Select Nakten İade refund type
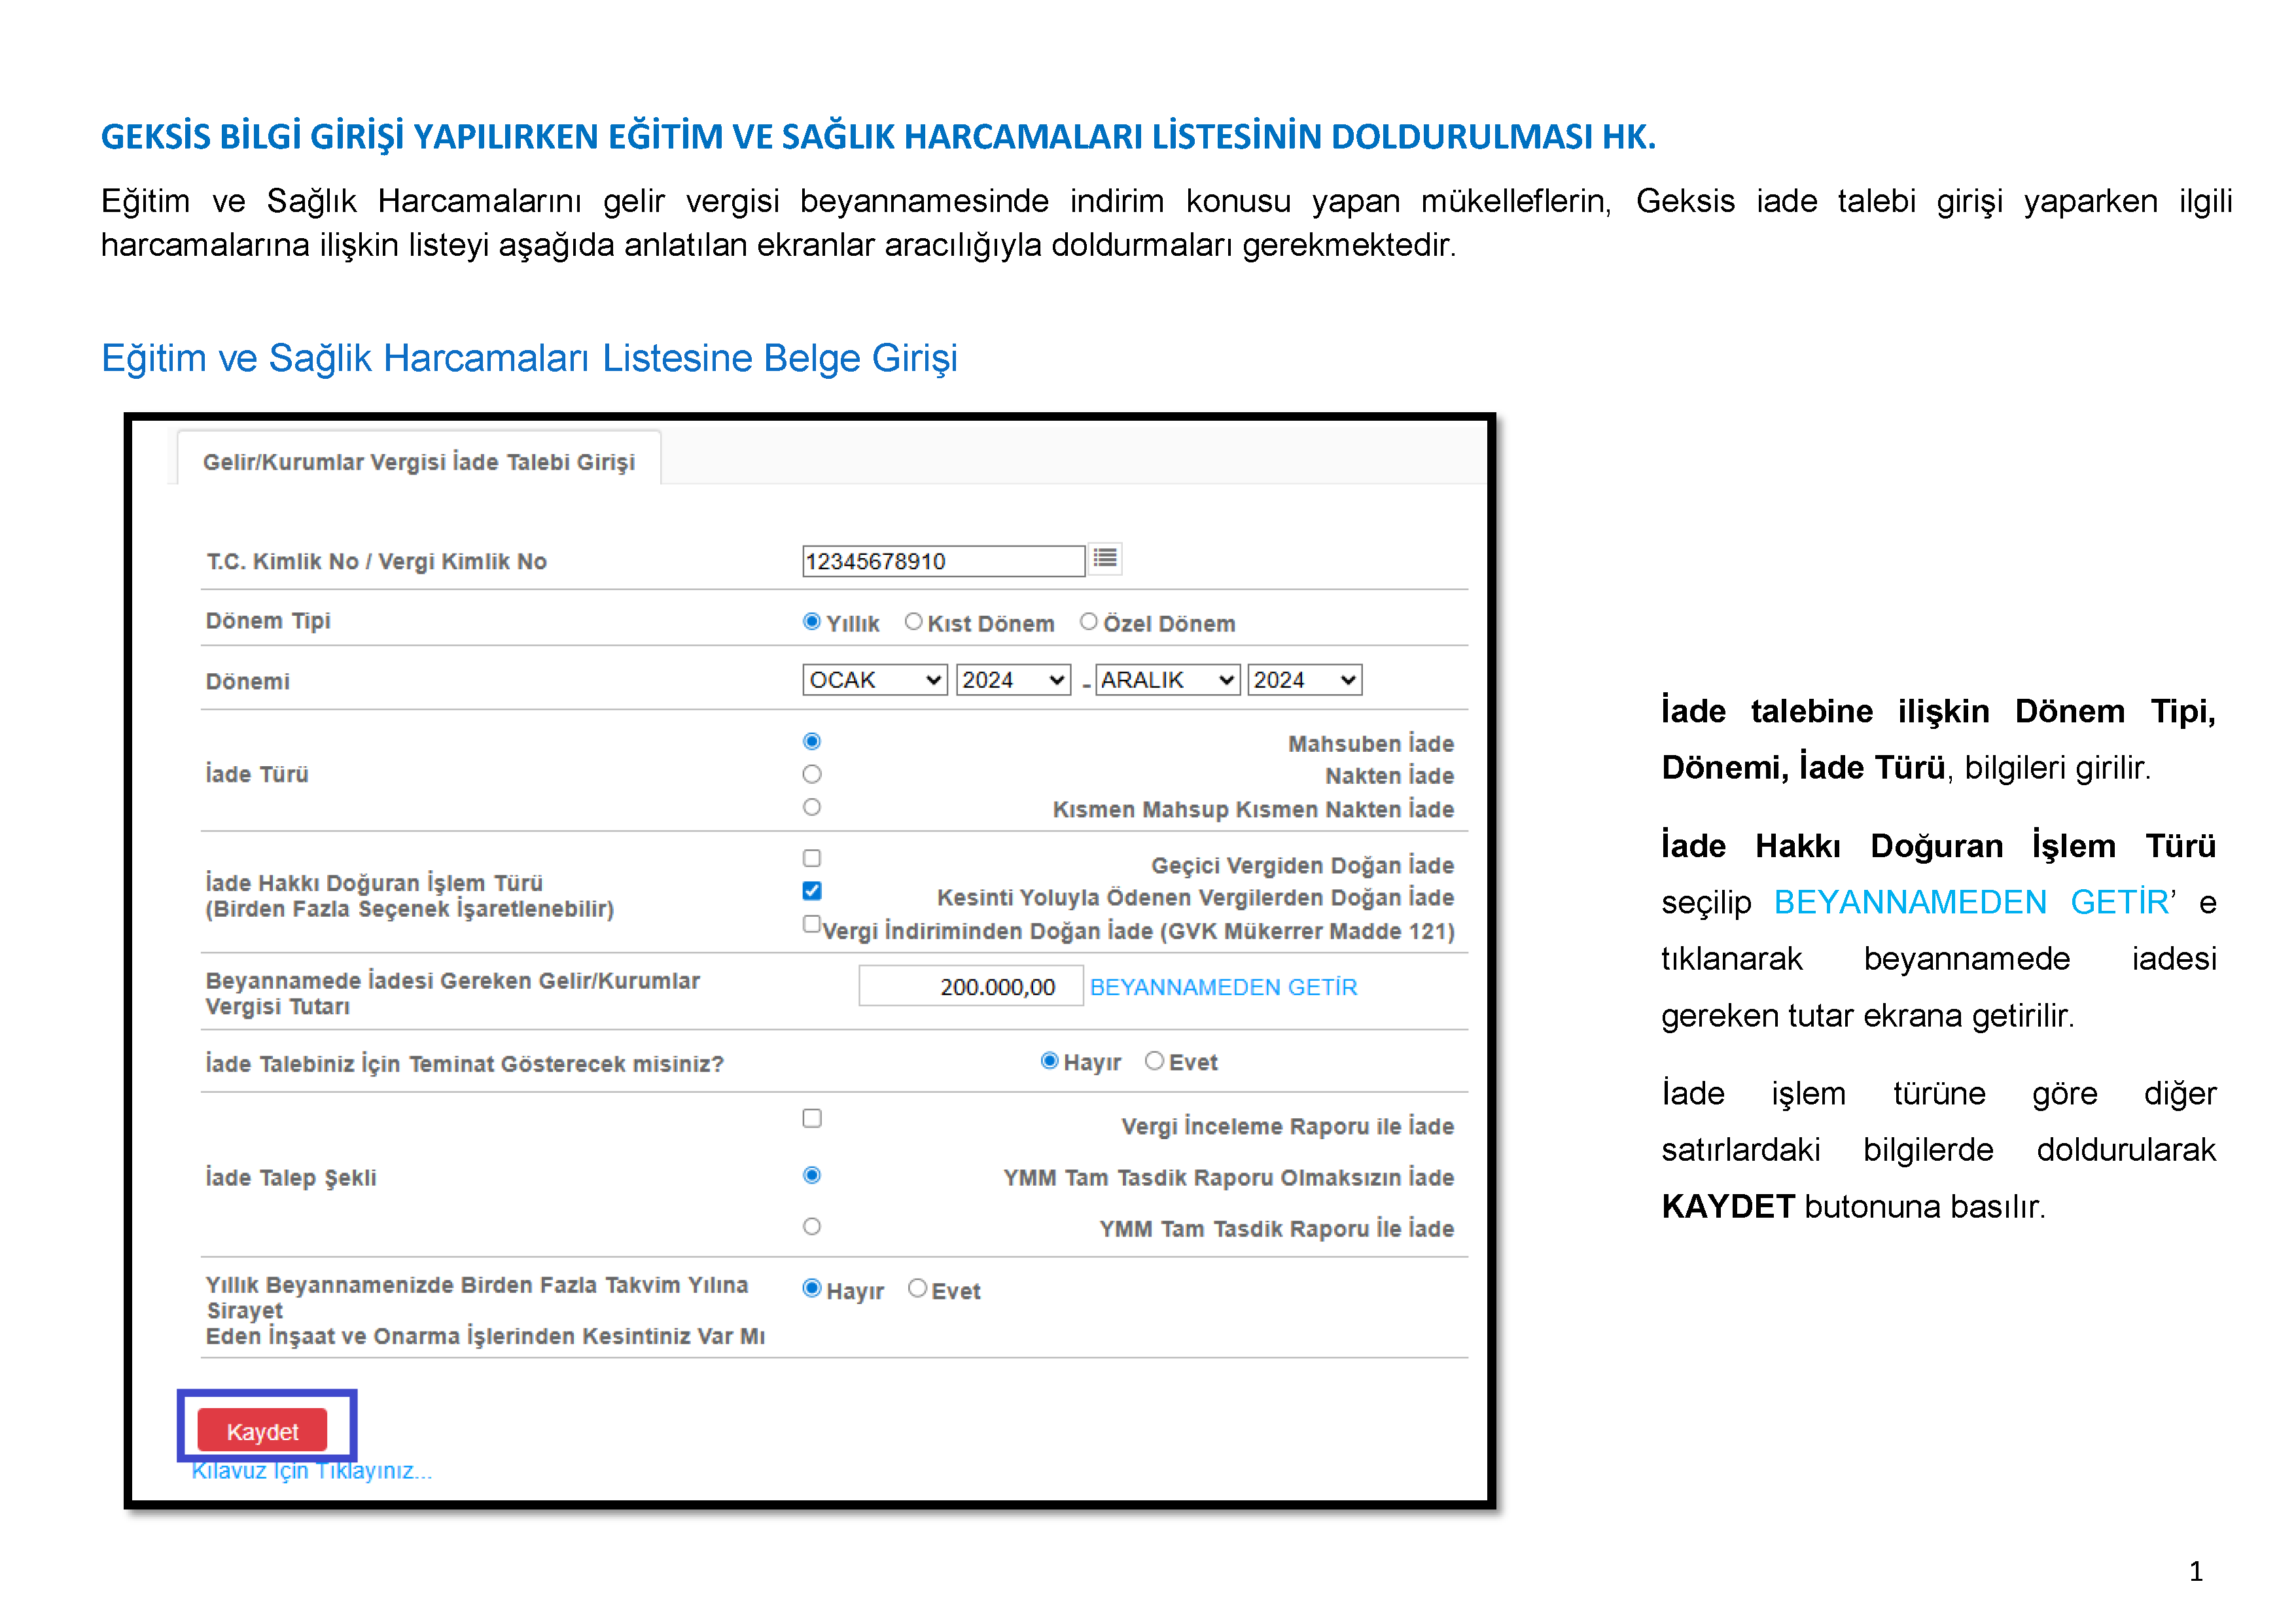 pos(812,774)
